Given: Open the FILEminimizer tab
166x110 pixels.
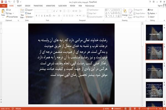Looking at the screenshot, I should point(90,6).
